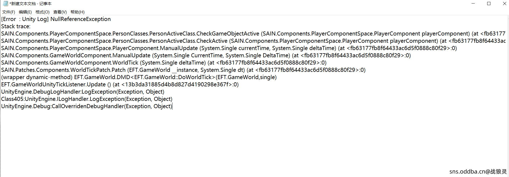Maximize the Notepad window
509x177 pixels.
coord(489,3)
